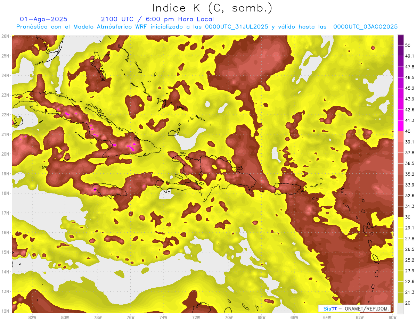Viewport: 417px width, 322px height.
Task: Click the 62W longitude label
Action: point(360,317)
